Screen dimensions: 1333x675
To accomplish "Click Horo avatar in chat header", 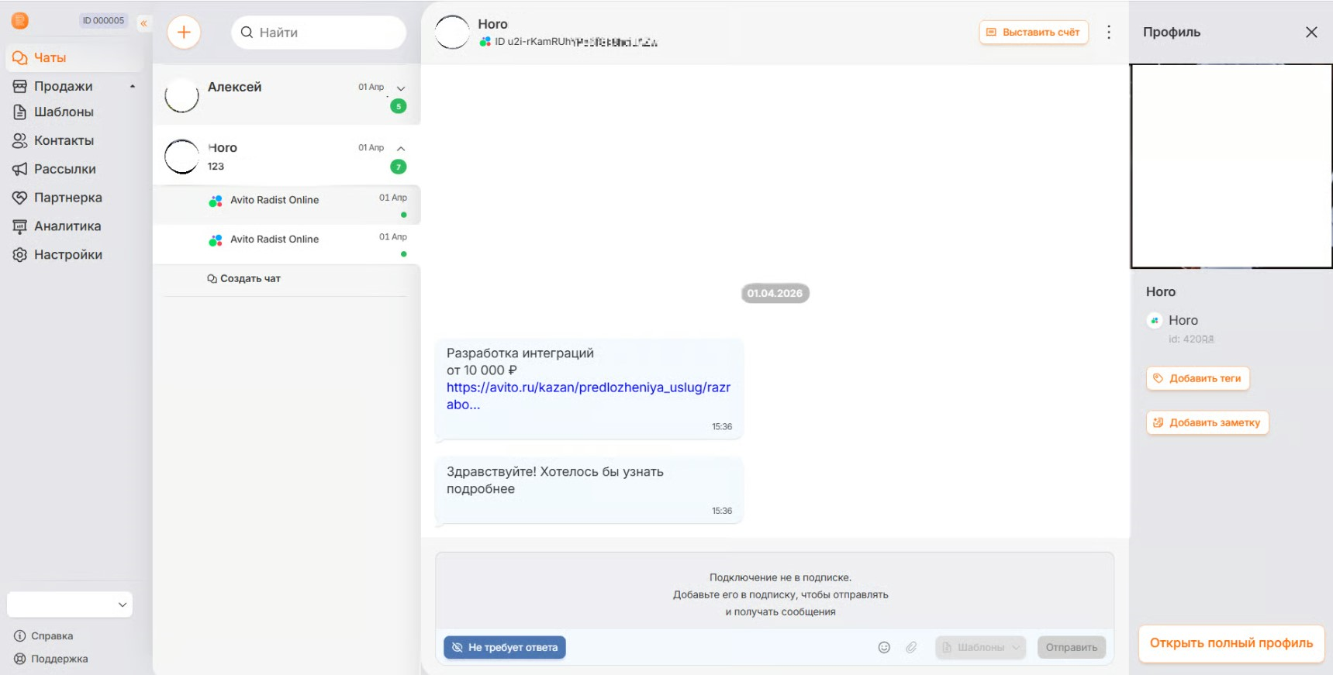I will click(x=453, y=33).
